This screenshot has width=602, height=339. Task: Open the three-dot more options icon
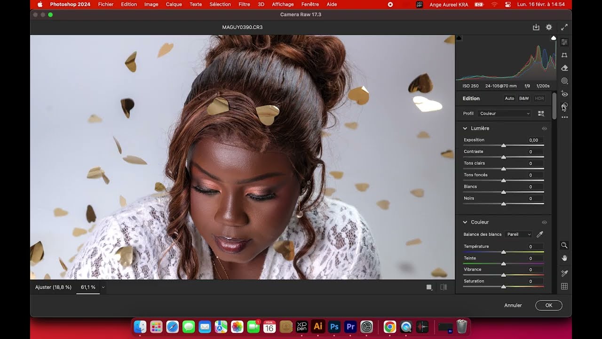tap(564, 117)
